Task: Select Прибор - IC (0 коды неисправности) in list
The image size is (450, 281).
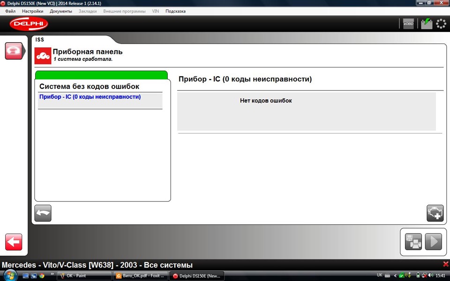Action: pos(100,100)
